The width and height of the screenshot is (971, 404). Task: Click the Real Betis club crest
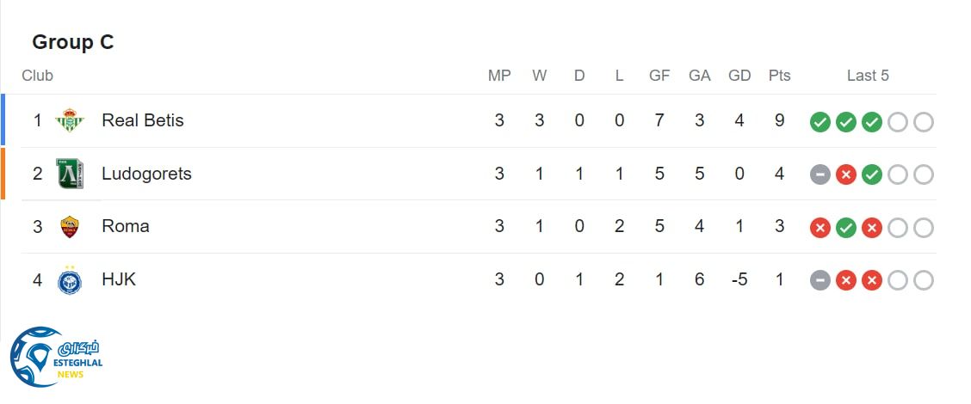(70, 121)
